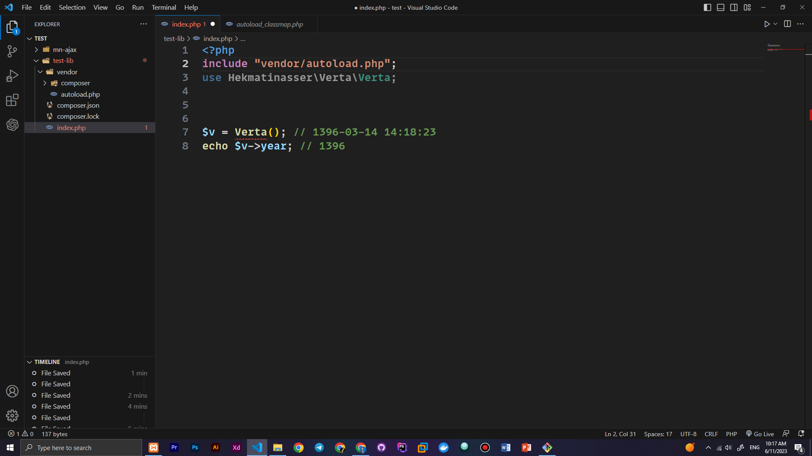This screenshot has width=812, height=456.
Task: Click the red error marker on scrollbar
Action: point(810,115)
